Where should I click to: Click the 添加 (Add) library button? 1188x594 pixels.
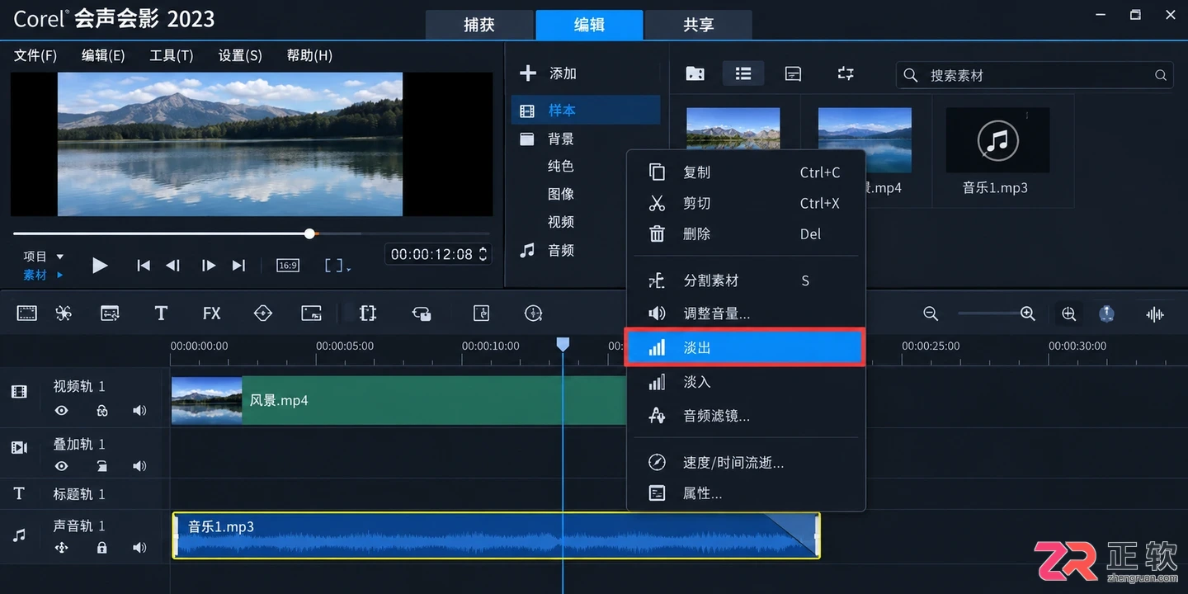pos(549,73)
